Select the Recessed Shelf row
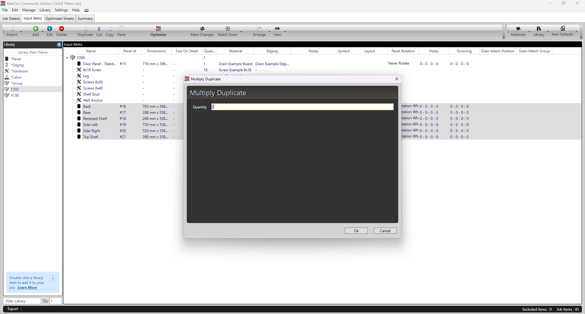The height and width of the screenshot is (314, 585). [x=95, y=119]
